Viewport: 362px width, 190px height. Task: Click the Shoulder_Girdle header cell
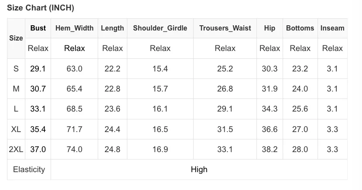(x=160, y=28)
